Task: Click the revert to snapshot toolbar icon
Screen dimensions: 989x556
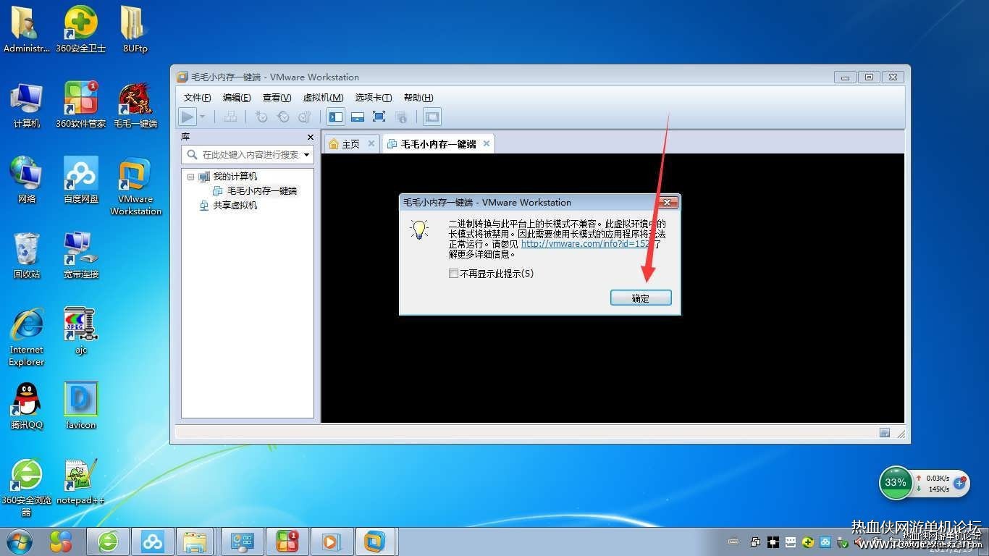Action: point(283,117)
